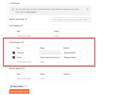
Task: Click Token Request Create parameter key field
Action: pos(27,62)
